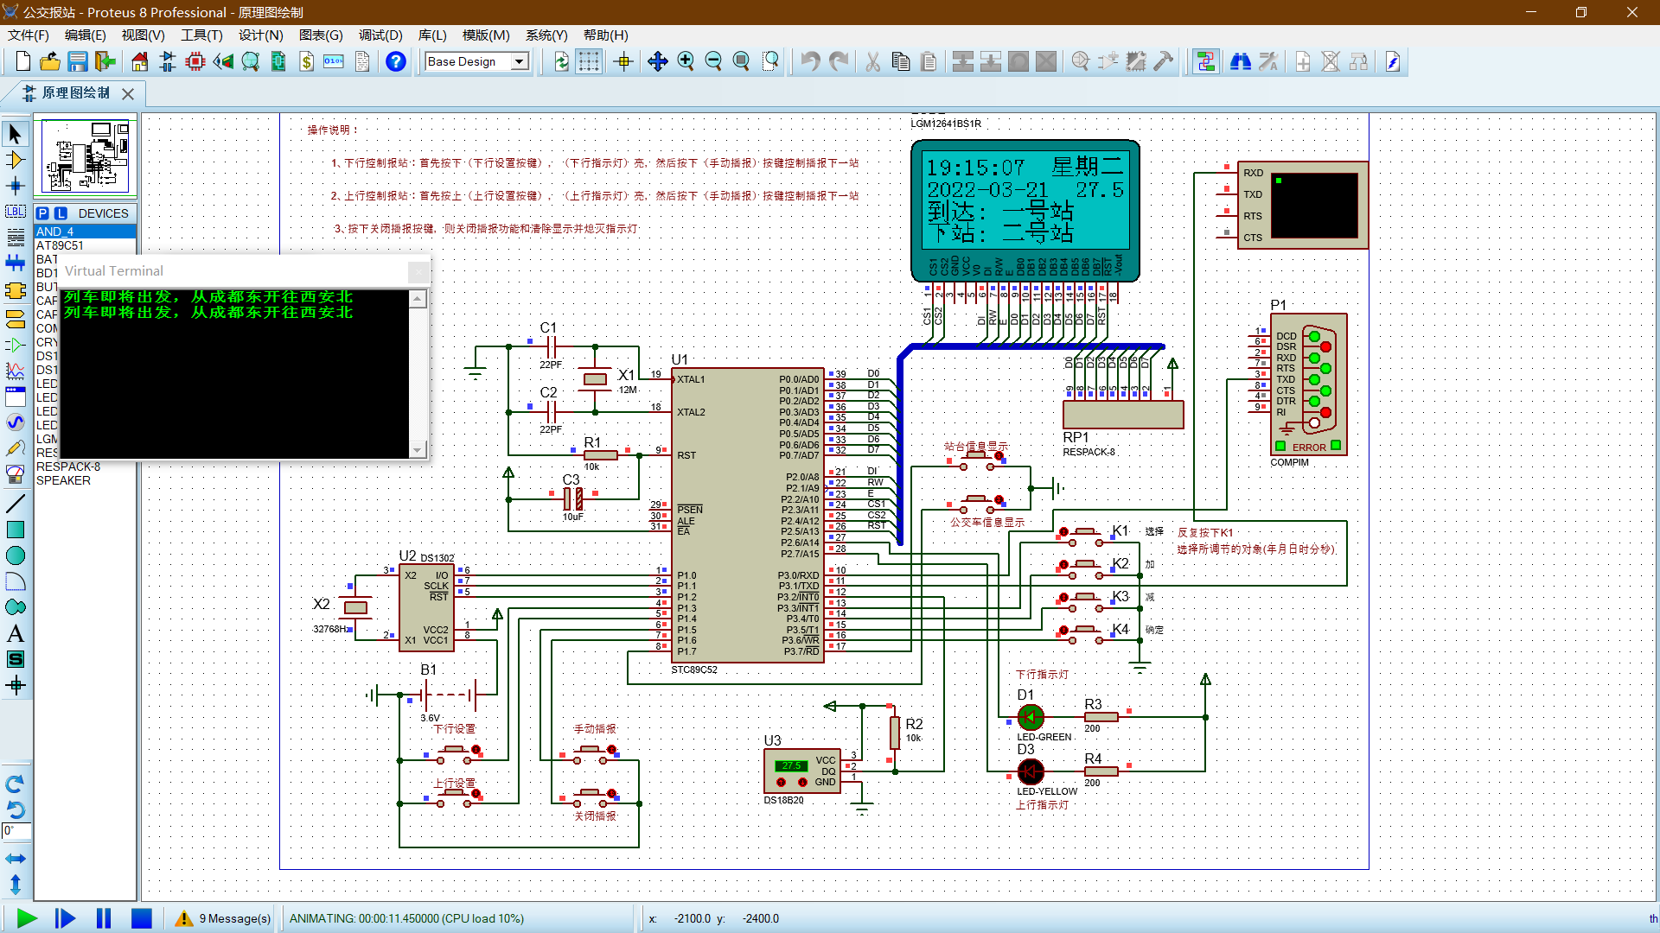Toggle the wire autorouter icon
1660x933 pixels.
pyautogui.click(x=1206, y=61)
